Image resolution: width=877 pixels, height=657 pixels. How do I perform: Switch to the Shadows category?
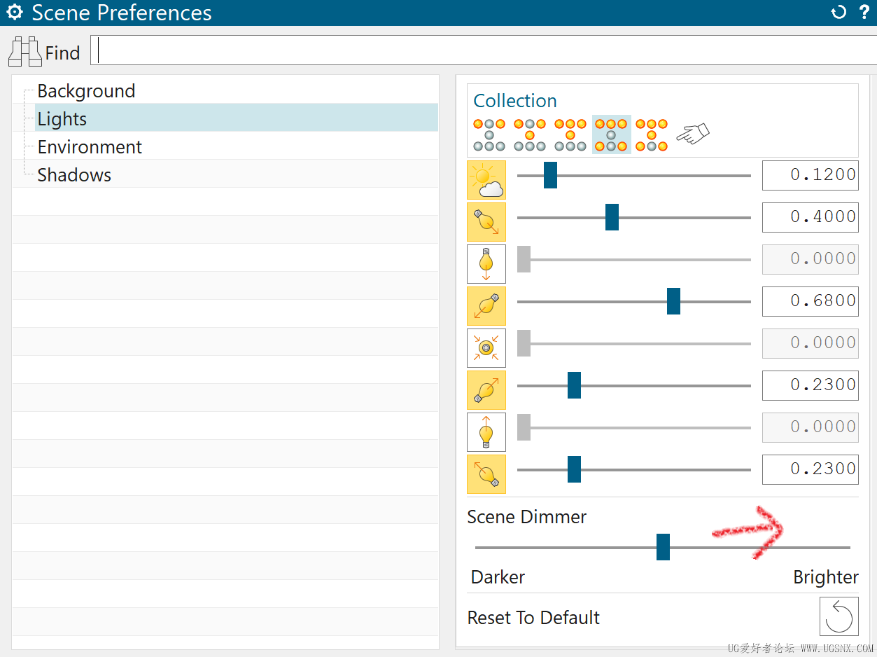pyautogui.click(x=74, y=174)
